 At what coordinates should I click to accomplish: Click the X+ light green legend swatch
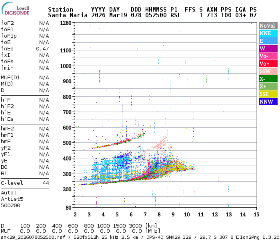click(268, 86)
